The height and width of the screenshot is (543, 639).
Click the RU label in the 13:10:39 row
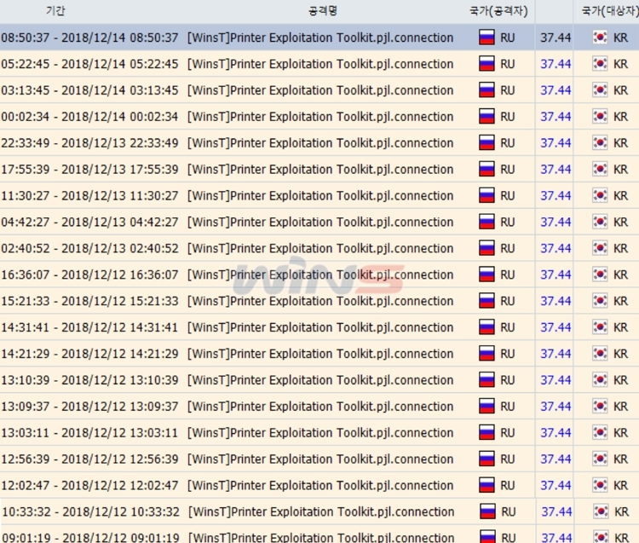pyautogui.click(x=508, y=380)
